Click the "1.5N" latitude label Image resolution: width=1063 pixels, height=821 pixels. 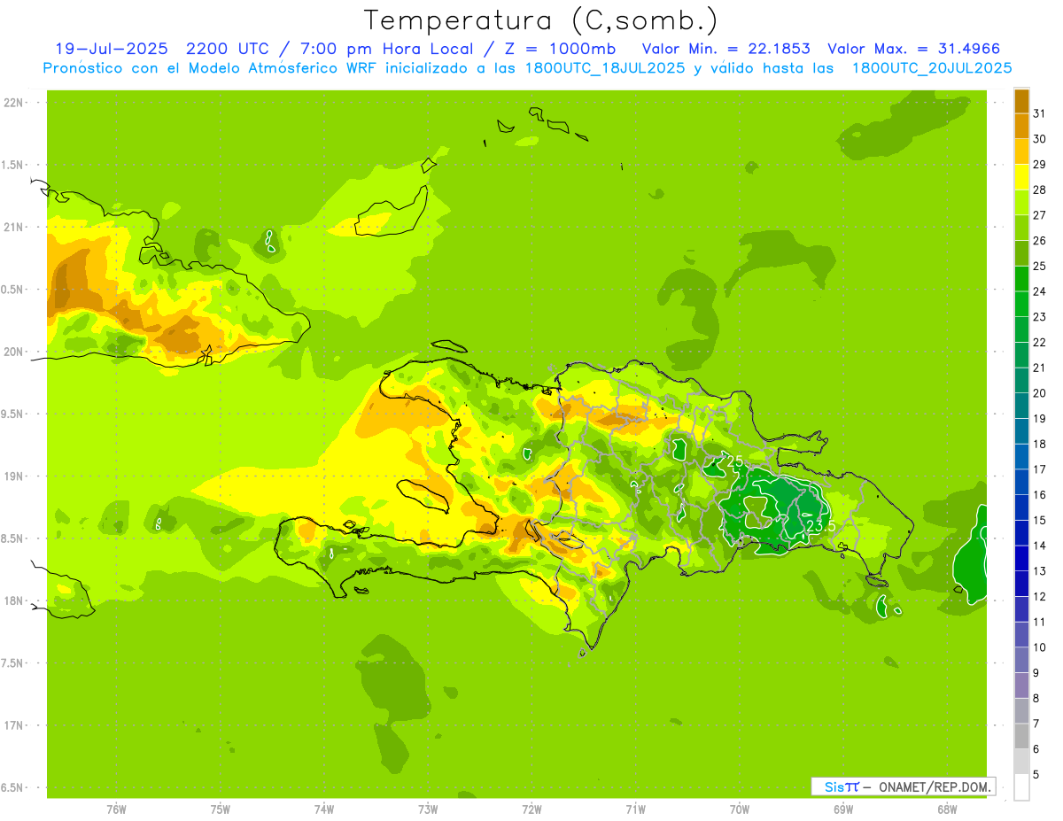click(x=13, y=165)
